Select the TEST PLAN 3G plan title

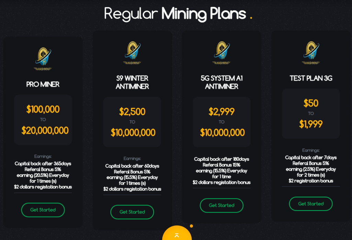click(311, 78)
